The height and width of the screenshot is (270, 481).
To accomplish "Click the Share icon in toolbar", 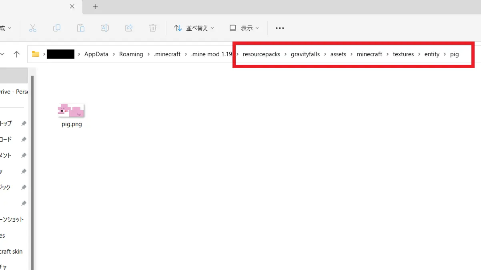I will (x=129, y=28).
